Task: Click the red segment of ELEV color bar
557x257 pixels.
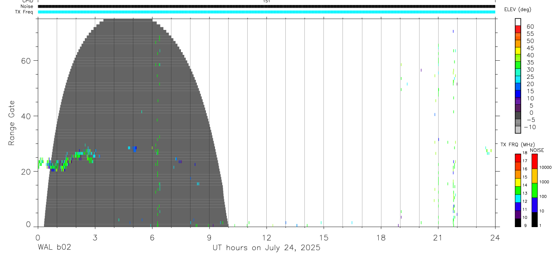Action: [518, 29]
